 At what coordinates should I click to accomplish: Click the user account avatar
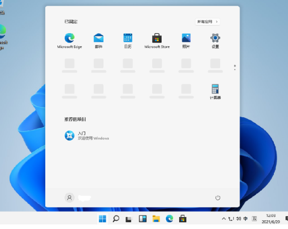pyautogui.click(x=69, y=197)
